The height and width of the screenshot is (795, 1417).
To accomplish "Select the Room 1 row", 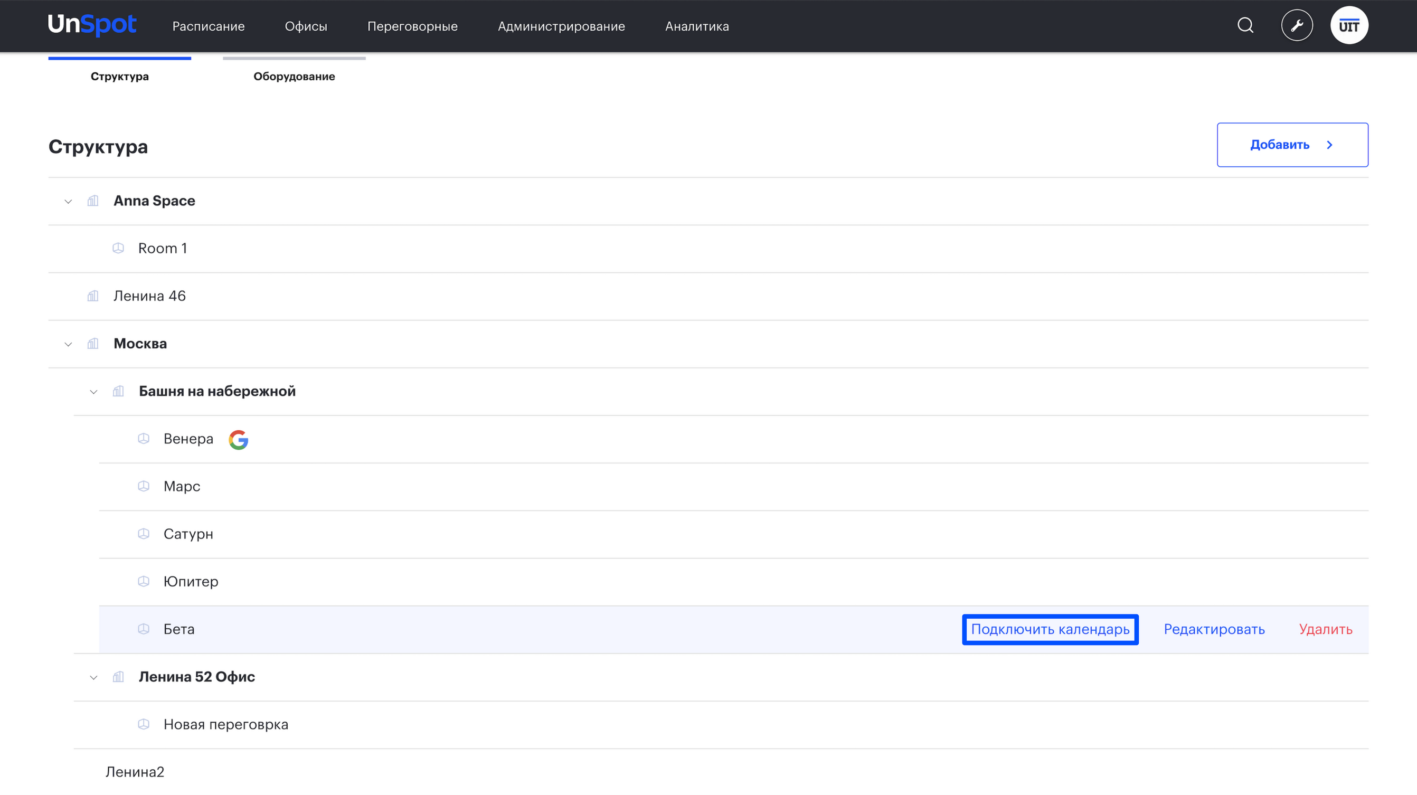I will click(x=709, y=249).
